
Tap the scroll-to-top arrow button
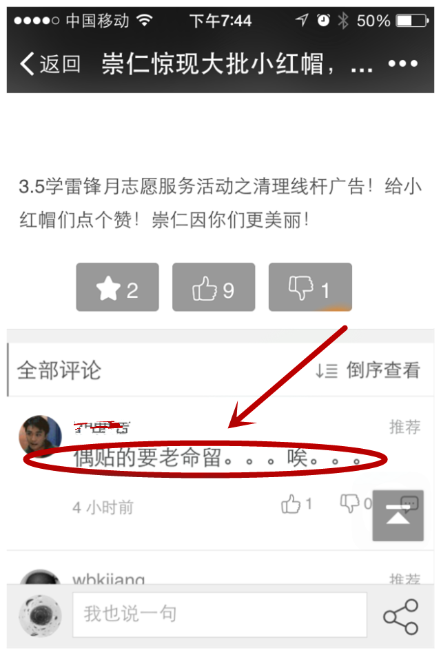point(398,516)
